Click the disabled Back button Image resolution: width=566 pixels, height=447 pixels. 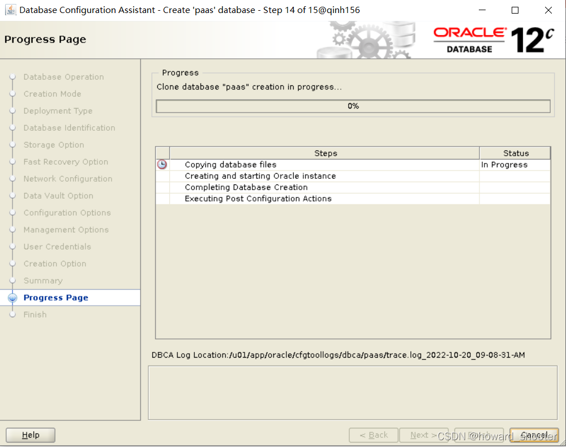tap(374, 435)
